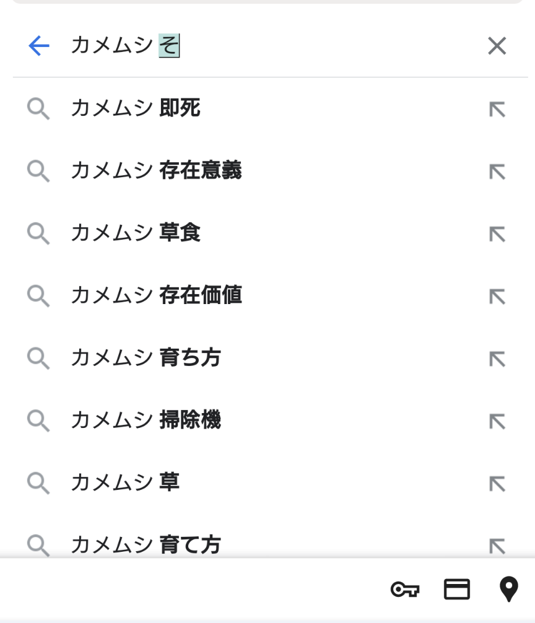Fill query with 存在意義 via arrow icon
This screenshot has height=623, width=535.
[497, 172]
